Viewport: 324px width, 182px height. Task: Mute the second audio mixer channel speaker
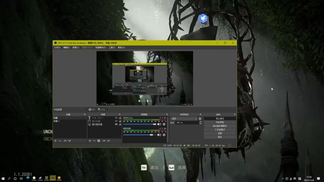[x=159, y=135]
